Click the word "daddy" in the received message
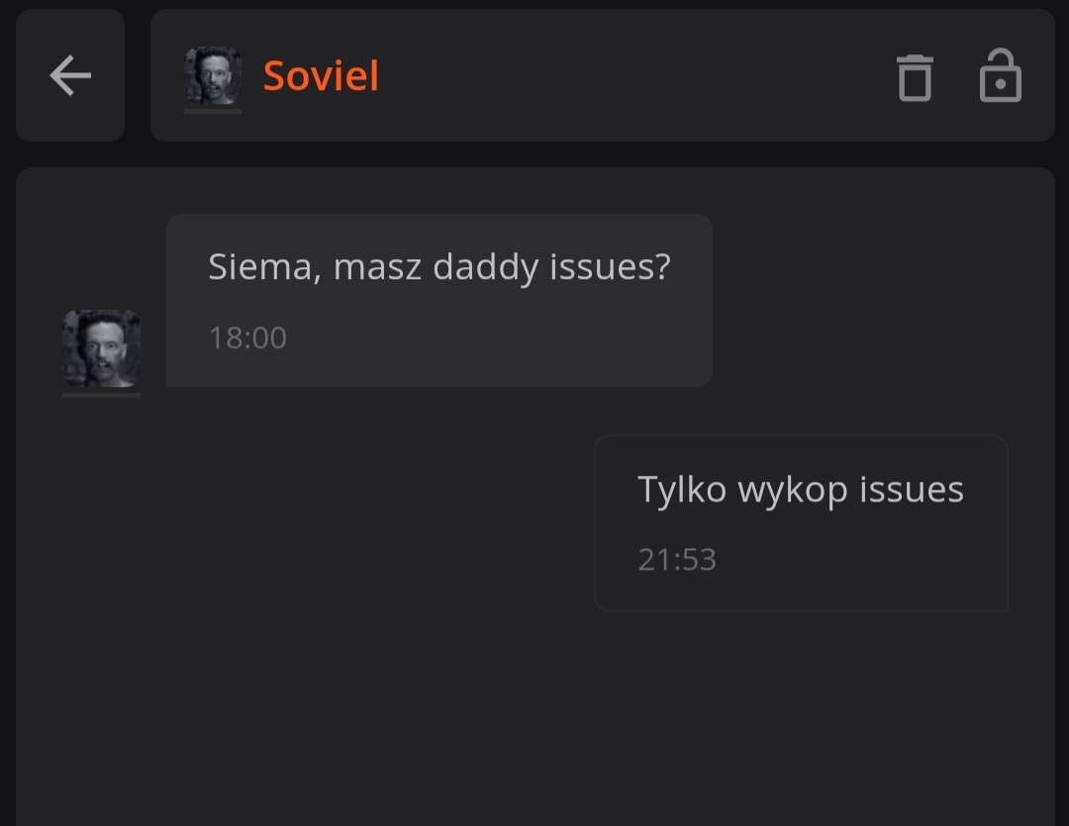Image resolution: width=1069 pixels, height=826 pixels. coord(486,267)
